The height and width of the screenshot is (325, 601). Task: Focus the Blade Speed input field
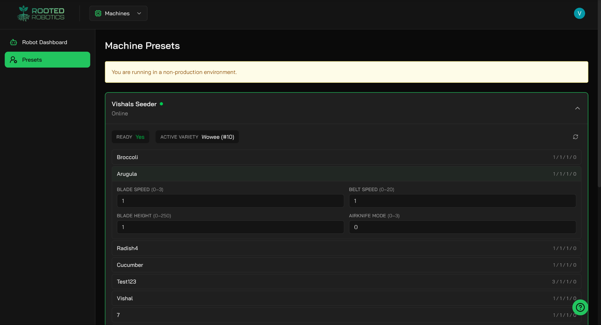(230, 201)
